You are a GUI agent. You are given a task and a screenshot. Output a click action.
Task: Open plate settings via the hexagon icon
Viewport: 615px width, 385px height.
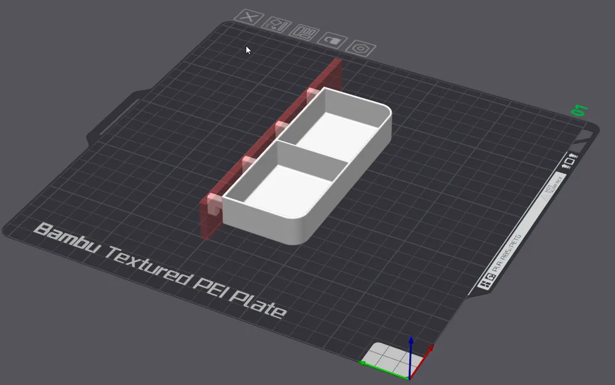361,48
